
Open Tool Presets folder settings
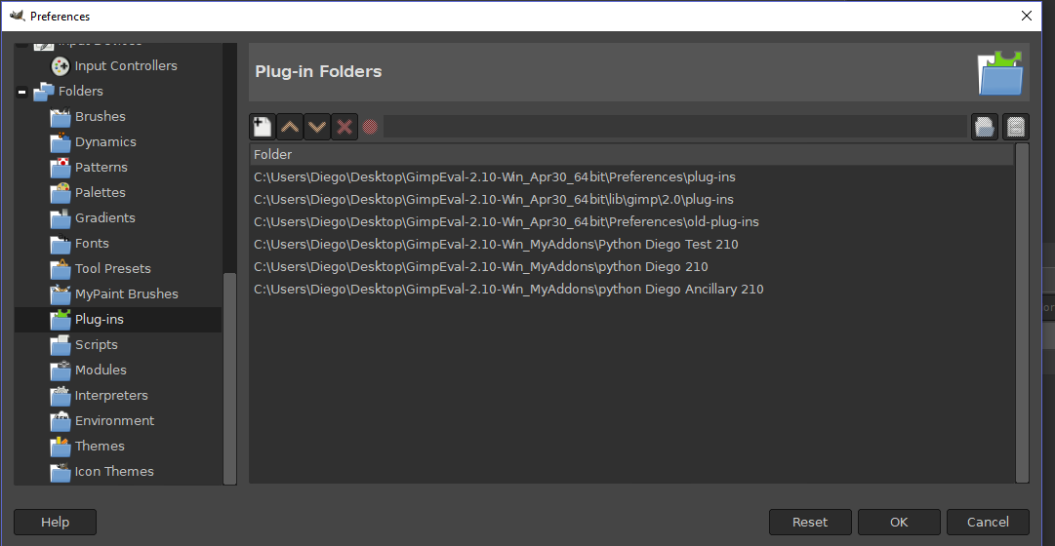pyautogui.click(x=112, y=268)
